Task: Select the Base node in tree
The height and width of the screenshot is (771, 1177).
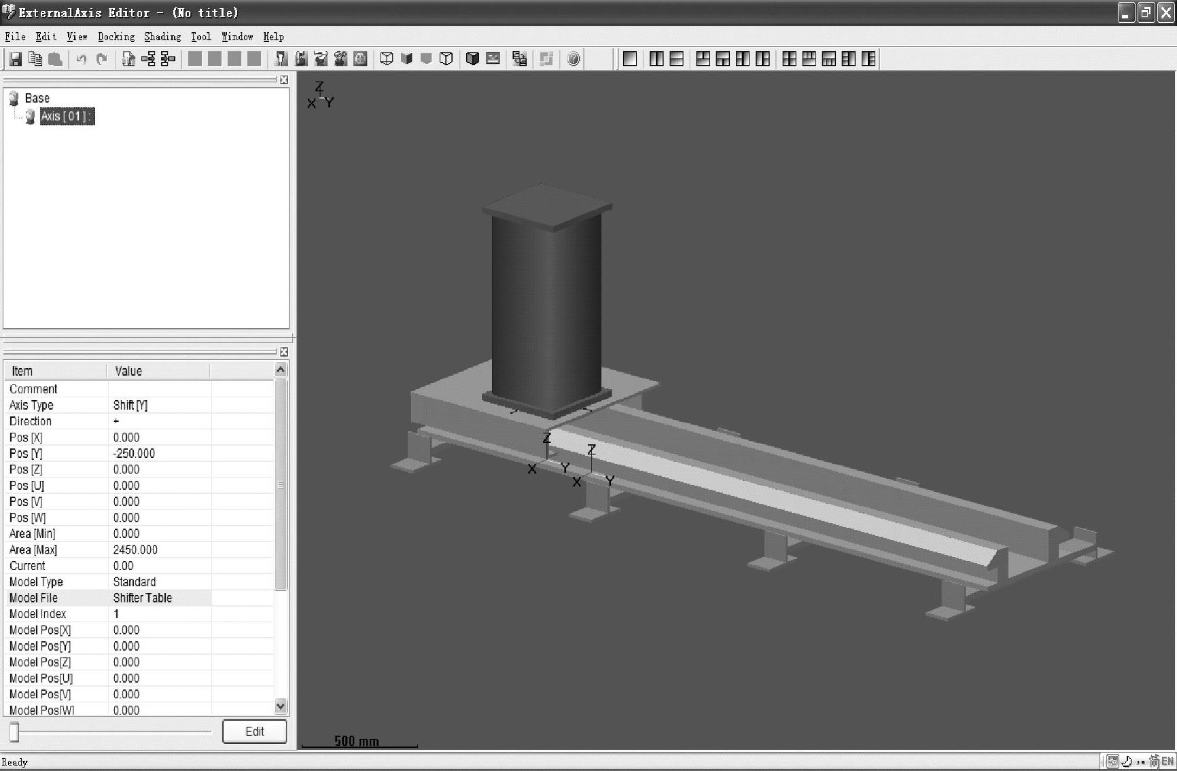Action: point(37,98)
